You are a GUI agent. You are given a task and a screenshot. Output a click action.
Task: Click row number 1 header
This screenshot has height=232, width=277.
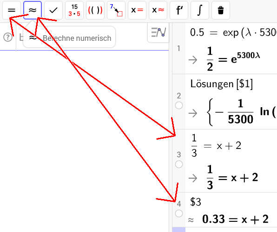179,48
